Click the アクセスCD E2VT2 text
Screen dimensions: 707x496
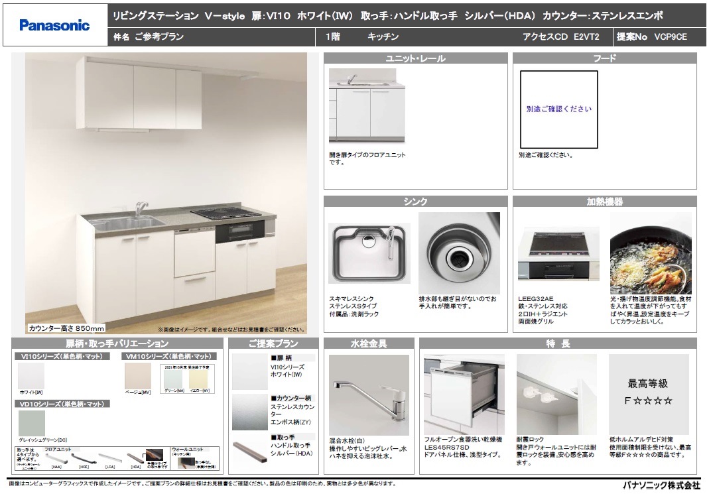(x=560, y=37)
